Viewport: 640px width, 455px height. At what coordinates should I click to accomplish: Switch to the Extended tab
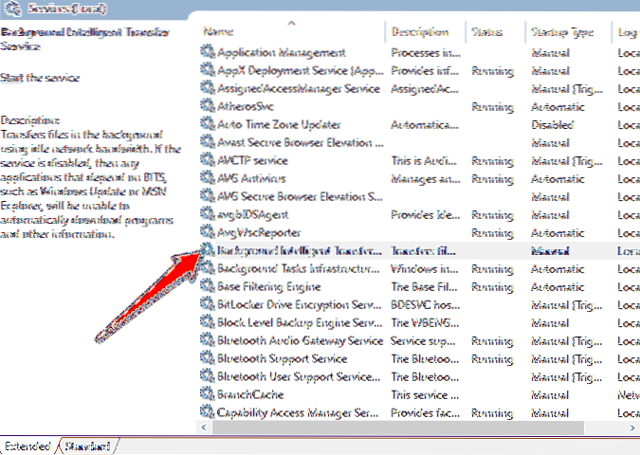click(x=28, y=446)
